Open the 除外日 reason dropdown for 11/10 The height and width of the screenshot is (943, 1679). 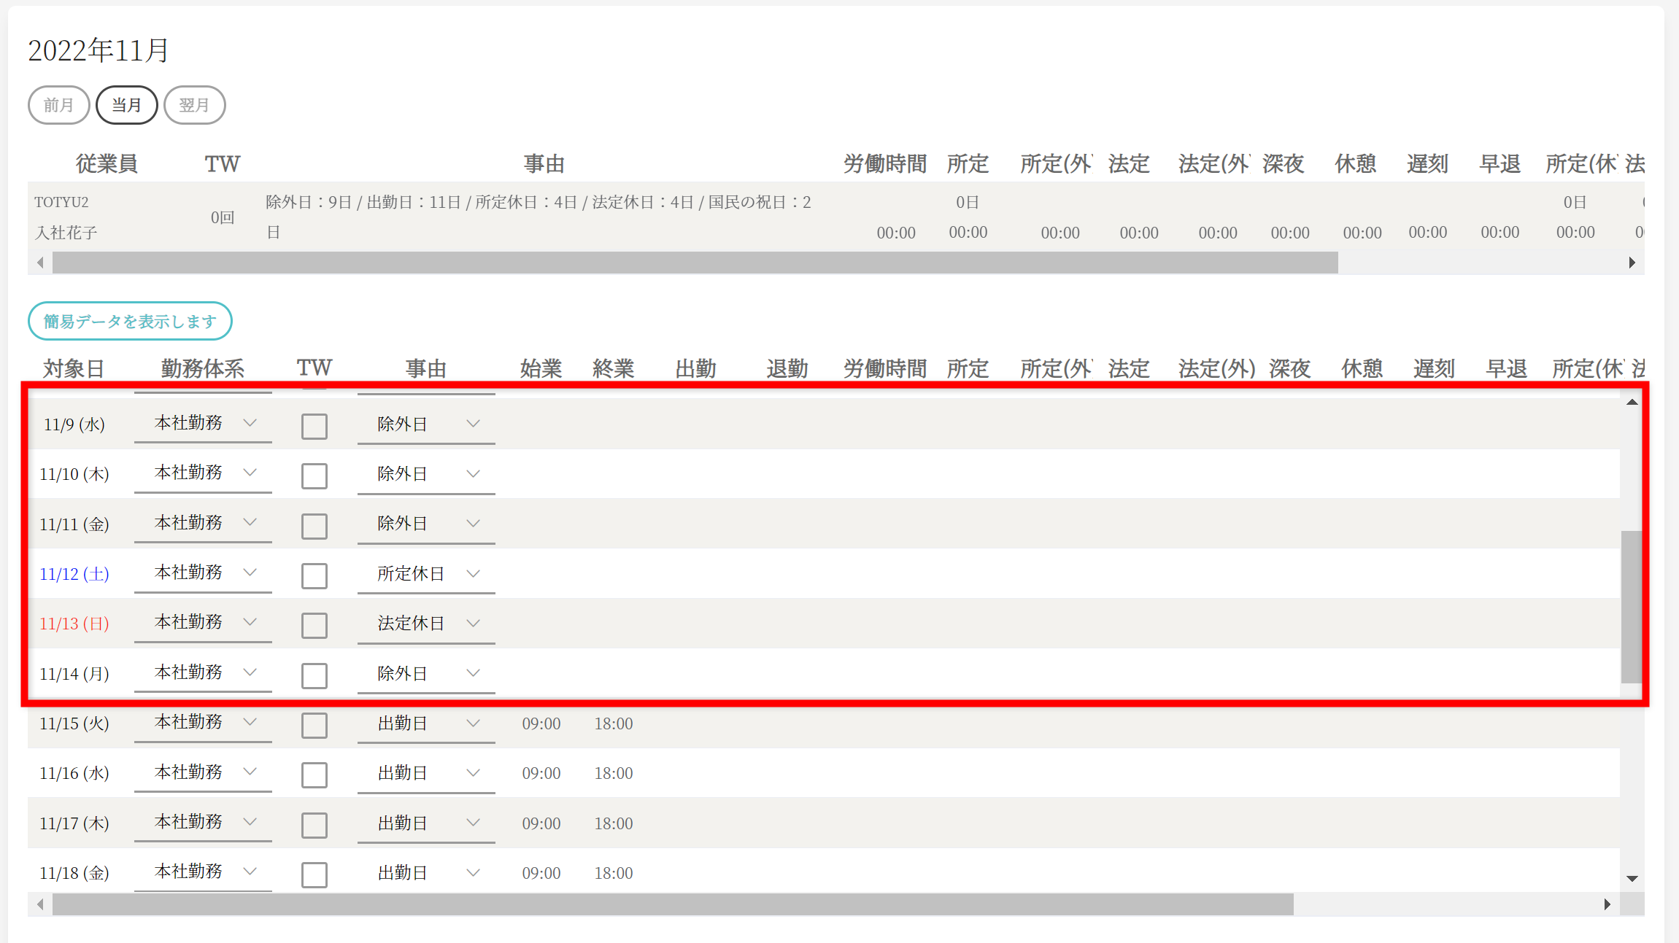[425, 474]
